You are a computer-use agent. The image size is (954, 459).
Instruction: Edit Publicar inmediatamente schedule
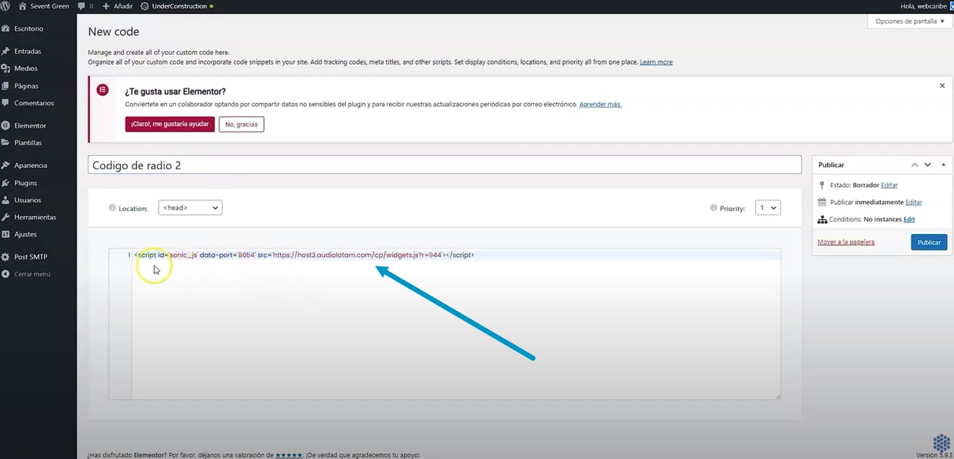(x=914, y=202)
